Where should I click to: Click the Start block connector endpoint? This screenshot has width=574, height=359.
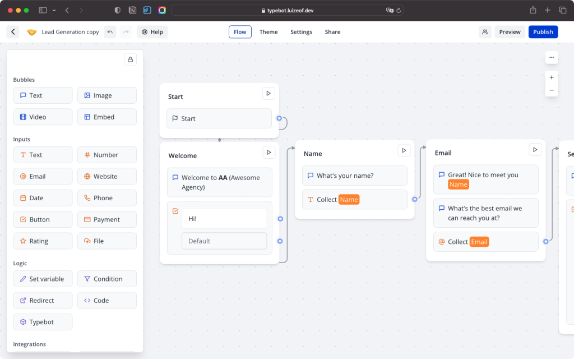[279, 118]
